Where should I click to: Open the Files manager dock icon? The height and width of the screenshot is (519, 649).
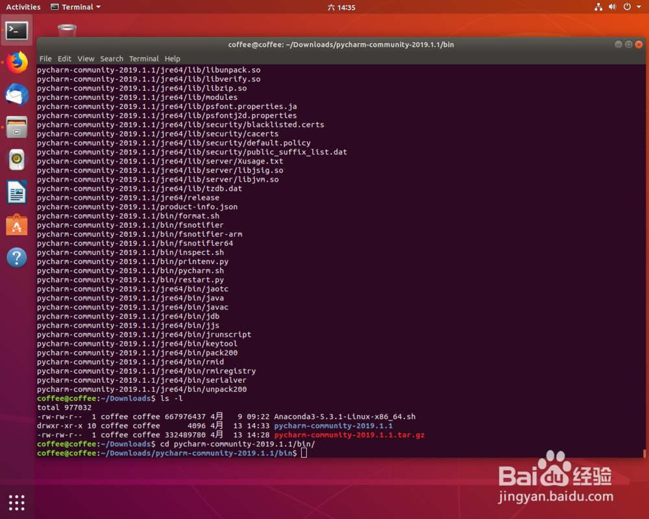(17, 127)
